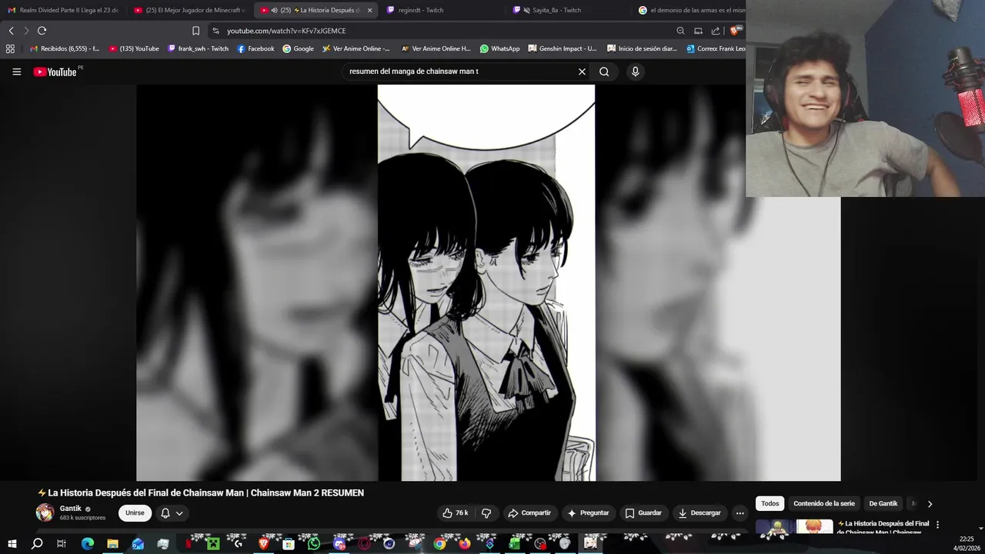Screen dimensions: 985x554
Task: Click the Unirse membership button
Action: tap(135, 513)
